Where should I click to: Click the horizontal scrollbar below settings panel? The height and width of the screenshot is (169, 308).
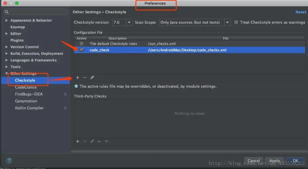pyautogui.click(x=189, y=151)
